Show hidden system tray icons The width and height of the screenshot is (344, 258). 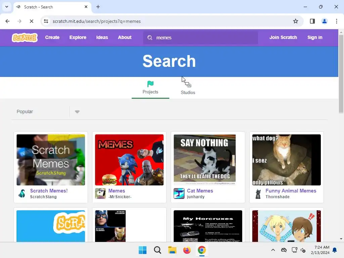[273, 250]
